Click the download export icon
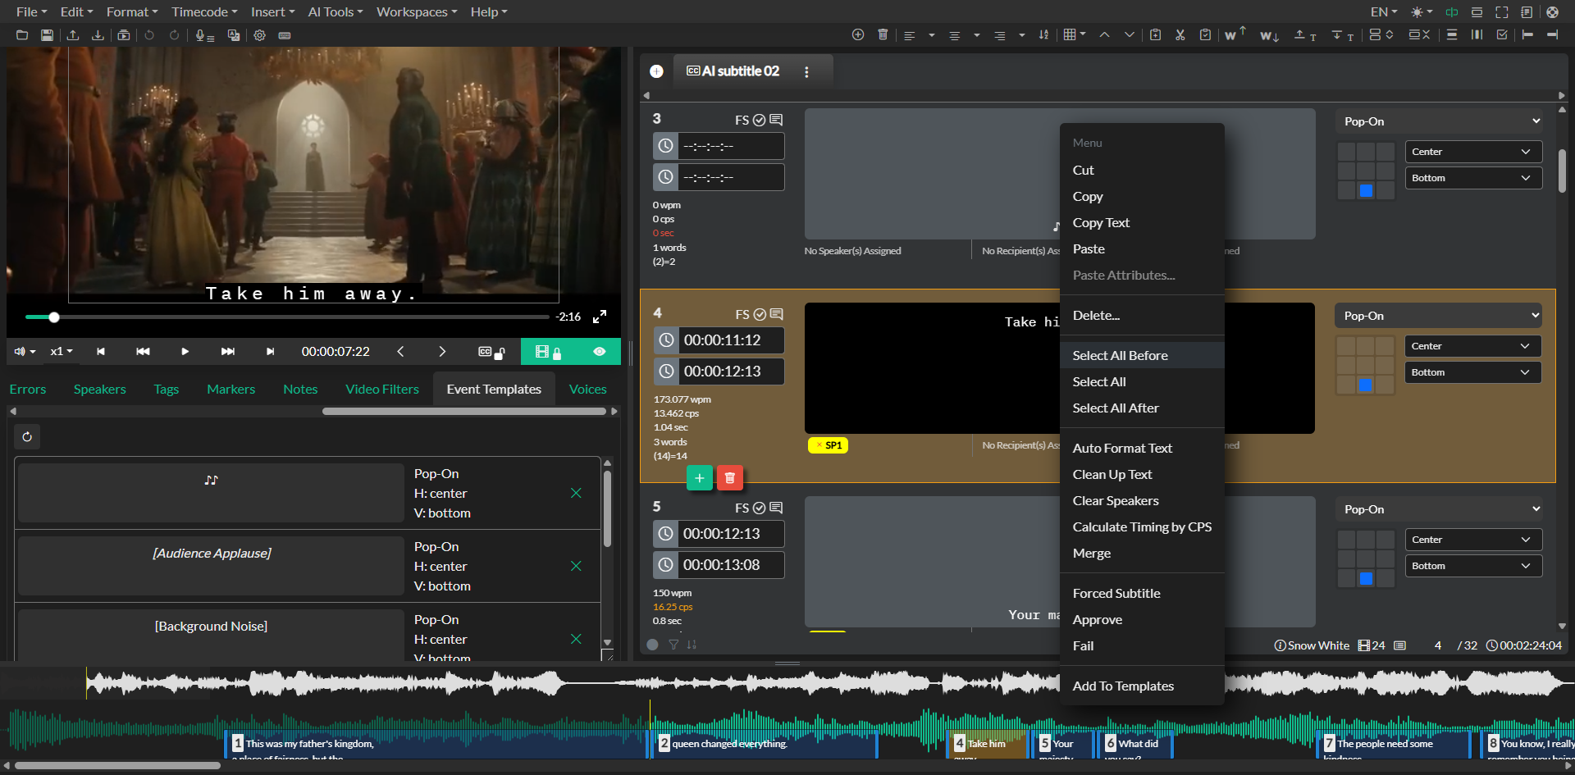Screen dimensions: 1575x775 [x=98, y=35]
